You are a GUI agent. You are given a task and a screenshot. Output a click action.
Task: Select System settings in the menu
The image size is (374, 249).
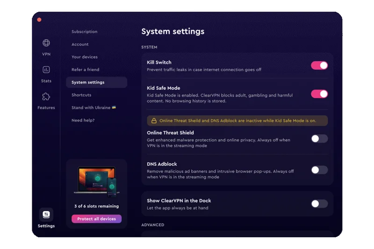[x=96, y=82]
